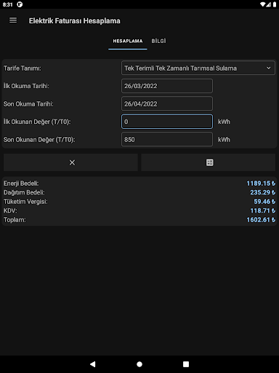Open the Tarife Tanımı dropdown
This screenshot has height=373, width=279.
point(198,68)
